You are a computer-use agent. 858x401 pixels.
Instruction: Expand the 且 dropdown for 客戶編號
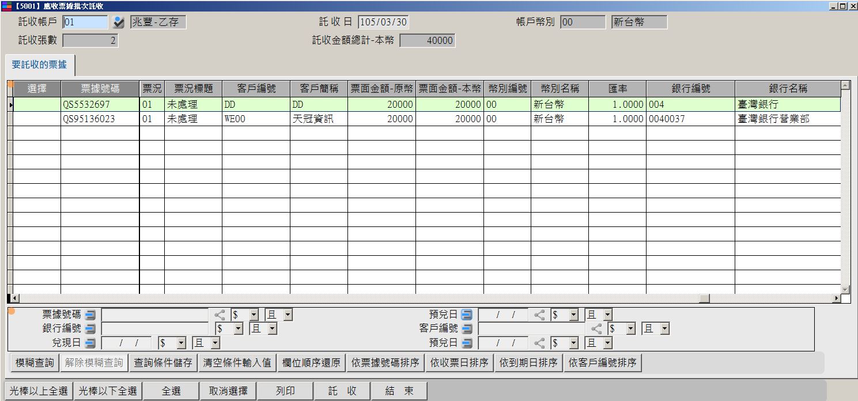(664, 329)
